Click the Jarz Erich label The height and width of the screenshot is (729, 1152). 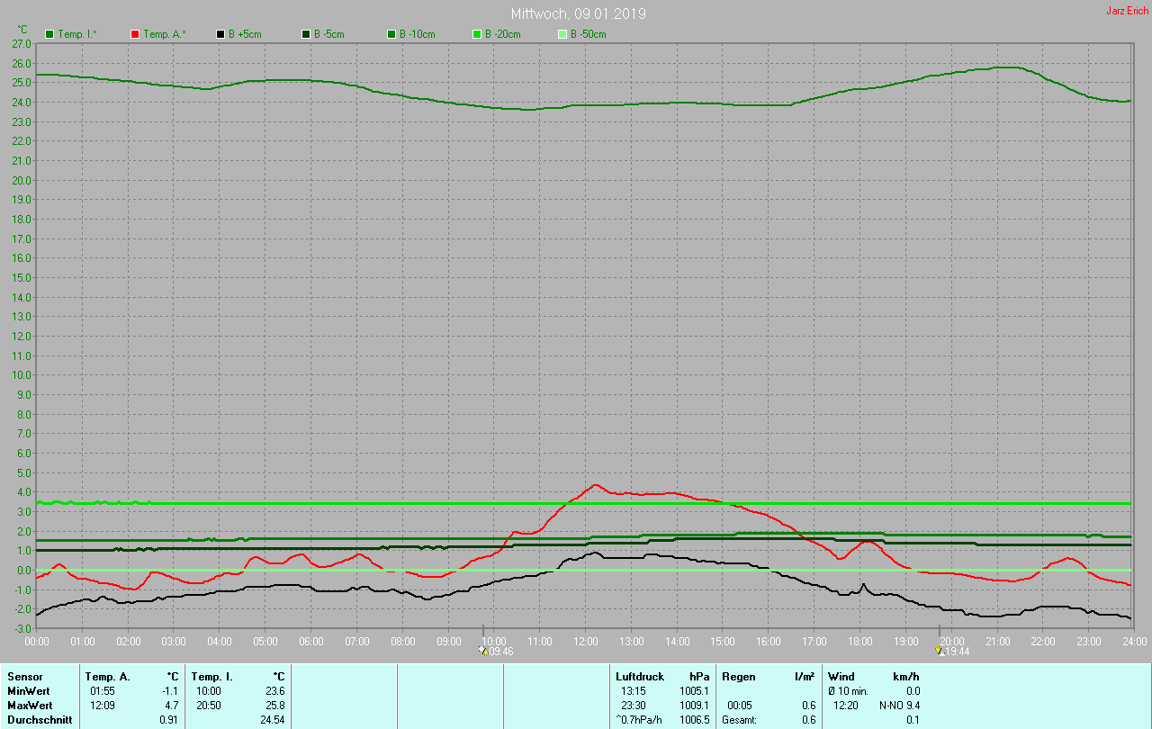point(1127,11)
